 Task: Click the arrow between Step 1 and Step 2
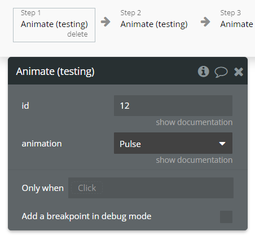tap(105, 22)
